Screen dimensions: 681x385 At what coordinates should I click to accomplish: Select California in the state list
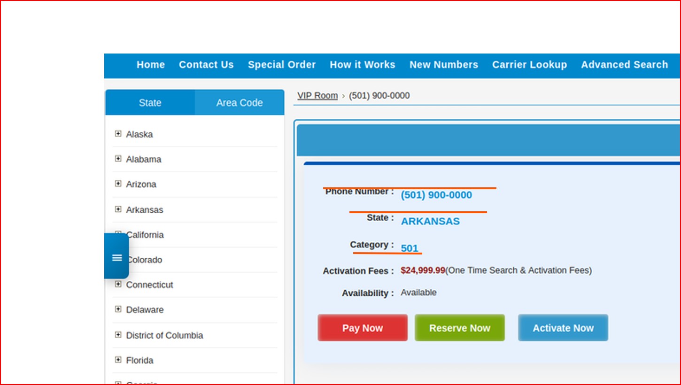click(146, 235)
